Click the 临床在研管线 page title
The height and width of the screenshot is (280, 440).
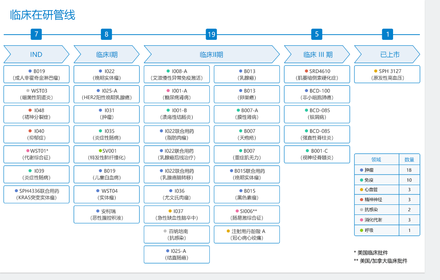42,15
